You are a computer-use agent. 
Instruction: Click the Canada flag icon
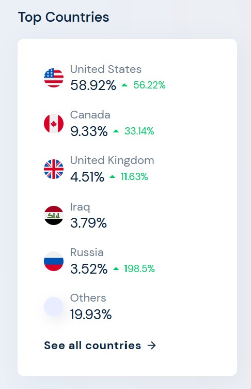[54, 124]
